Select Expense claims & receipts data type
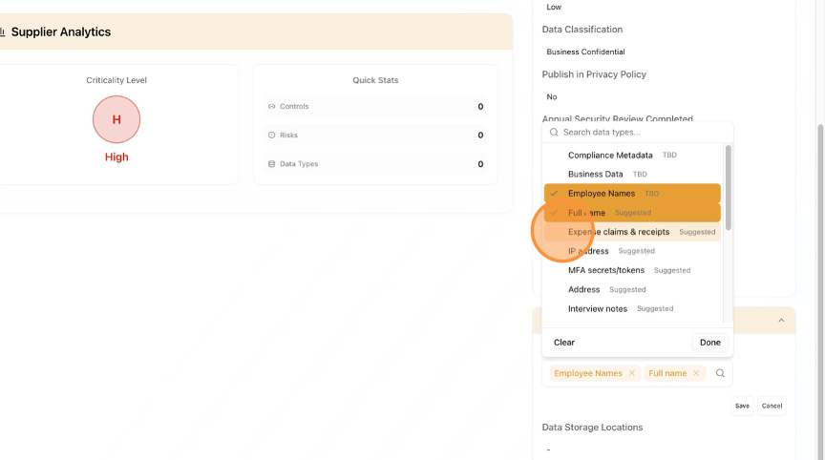Screen dimensions: 825x460 619,232
